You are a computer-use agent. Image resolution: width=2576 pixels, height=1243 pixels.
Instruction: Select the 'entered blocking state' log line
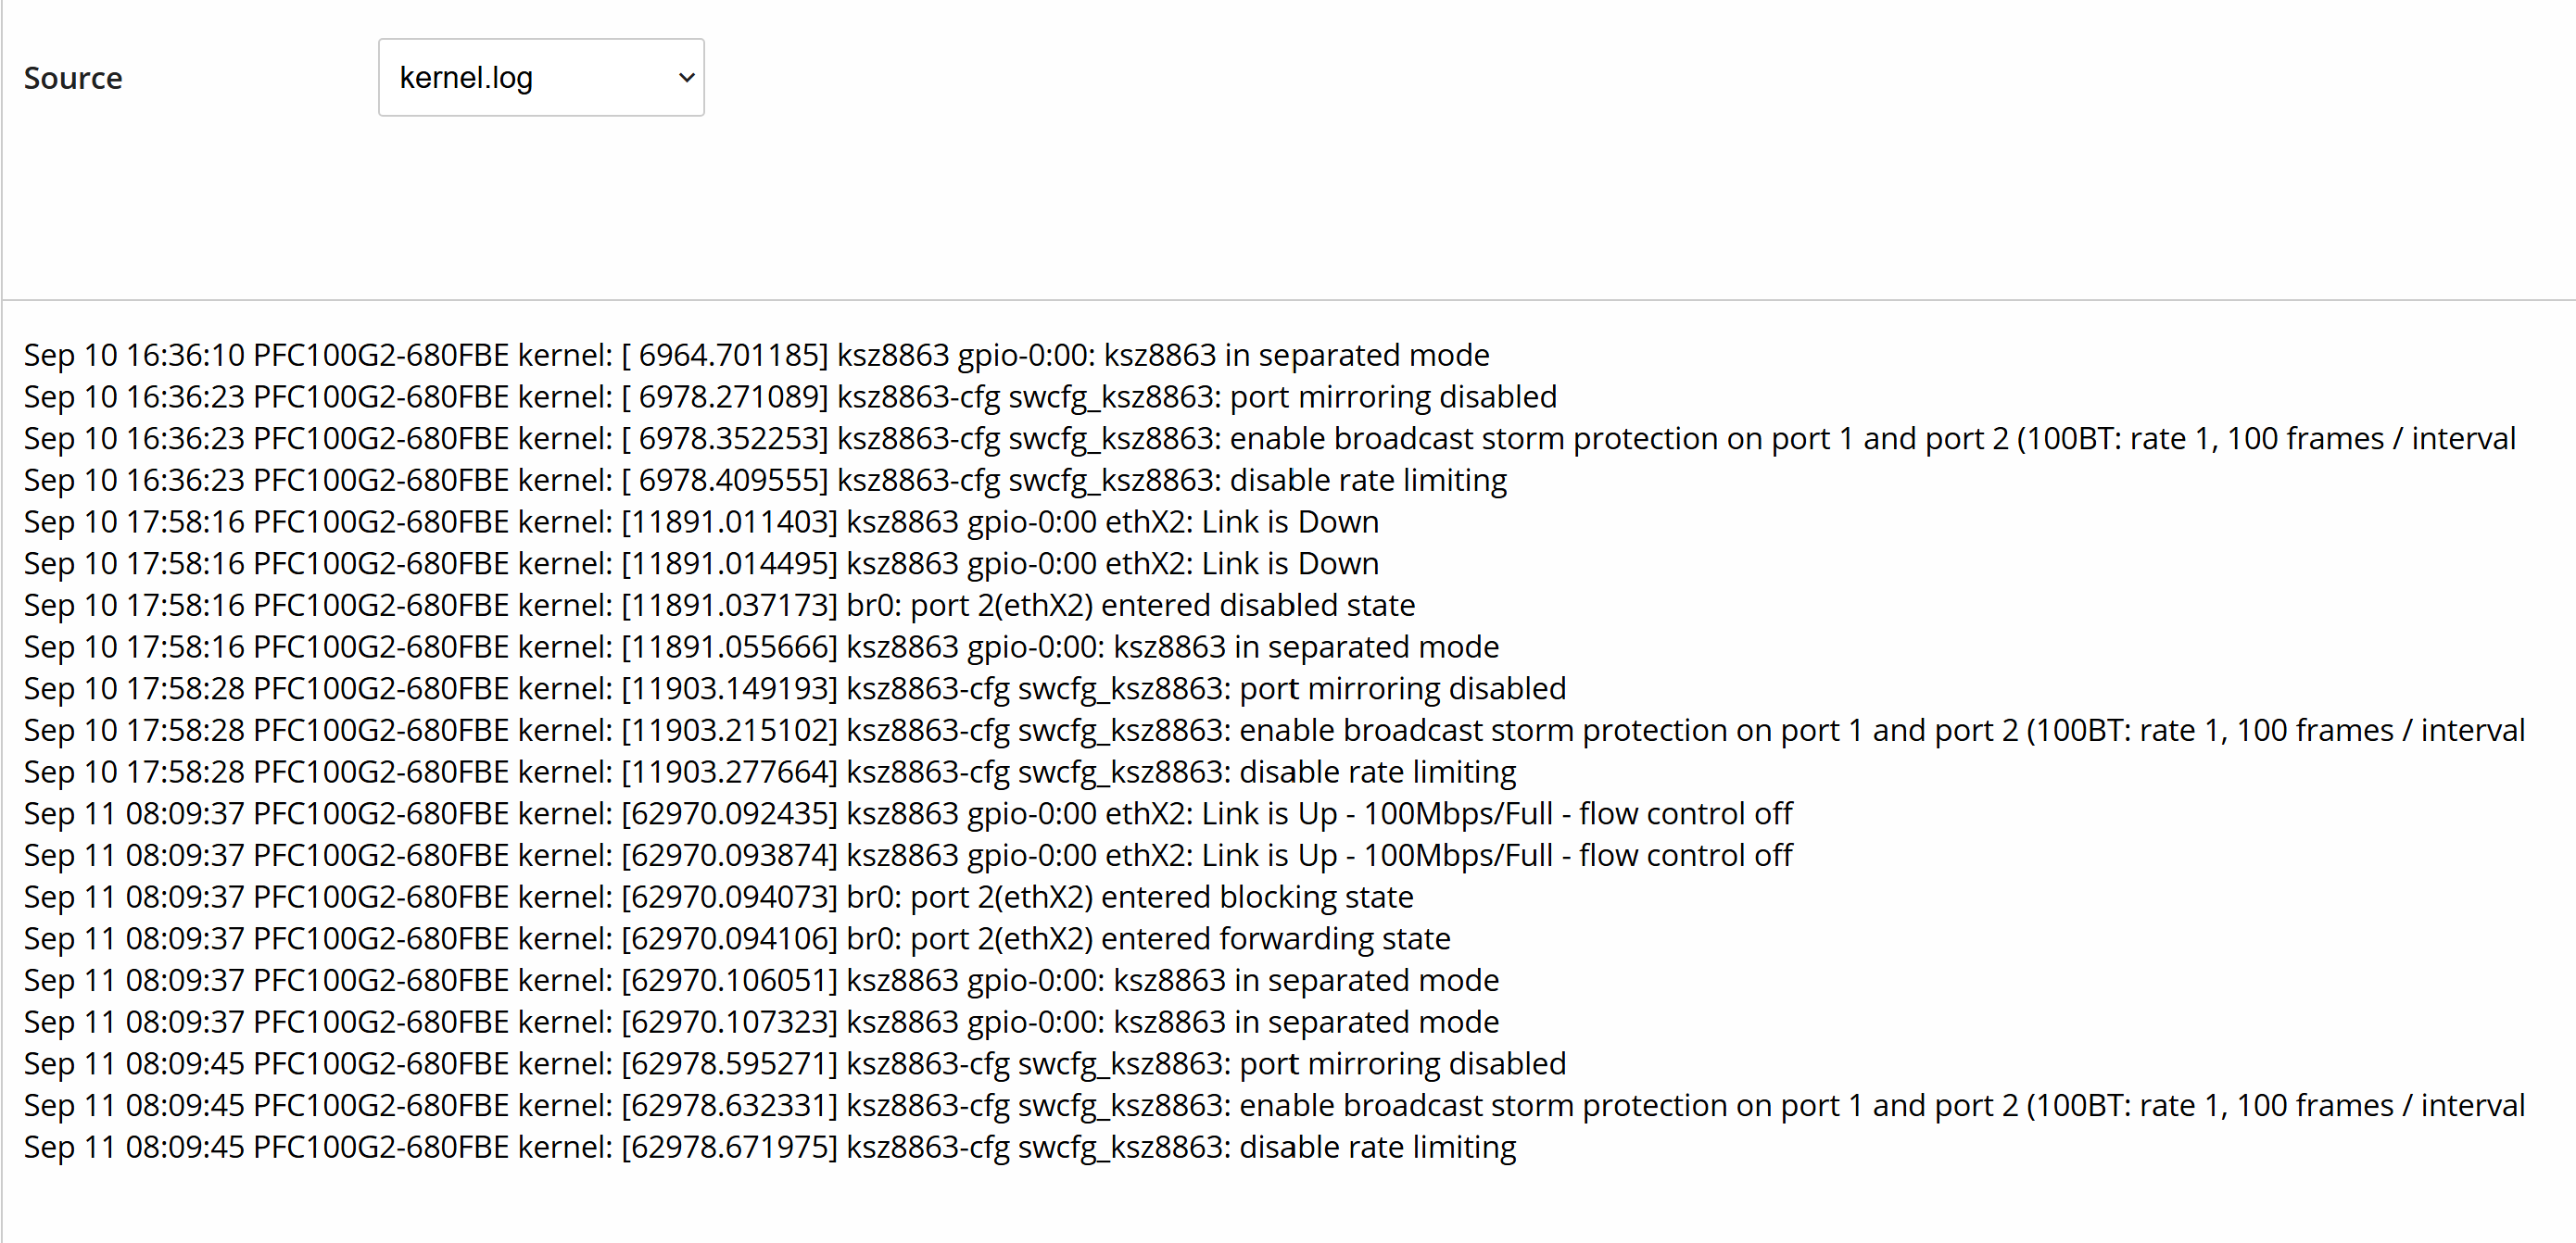(x=718, y=897)
